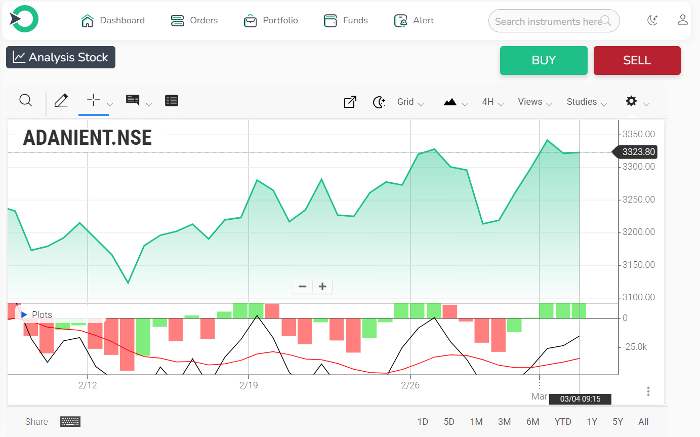Select the All range
The height and width of the screenshot is (437, 700).
point(643,422)
